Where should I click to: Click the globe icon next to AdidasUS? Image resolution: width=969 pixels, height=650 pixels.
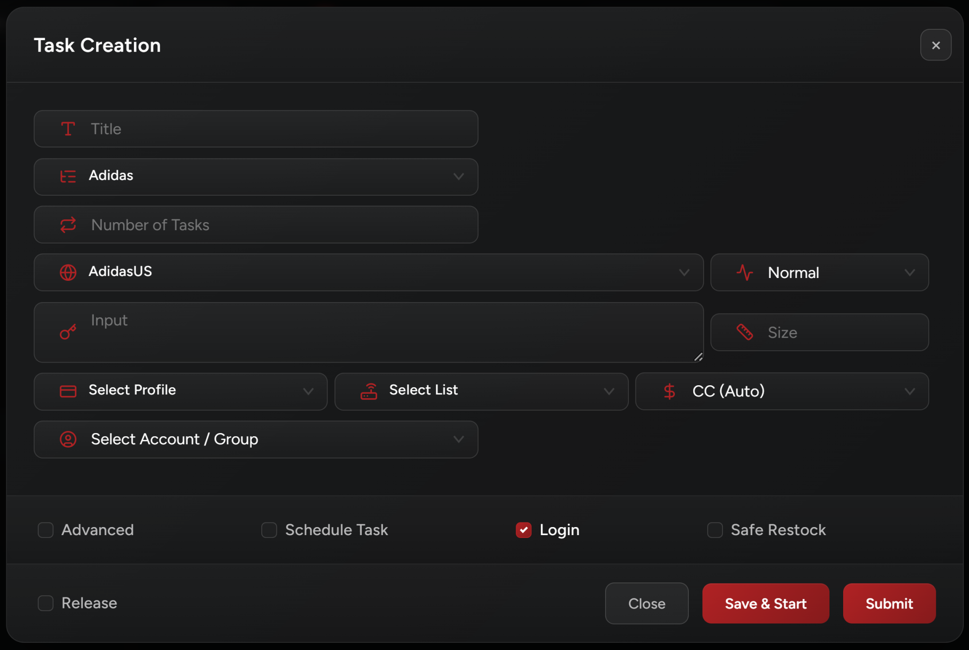tap(68, 272)
